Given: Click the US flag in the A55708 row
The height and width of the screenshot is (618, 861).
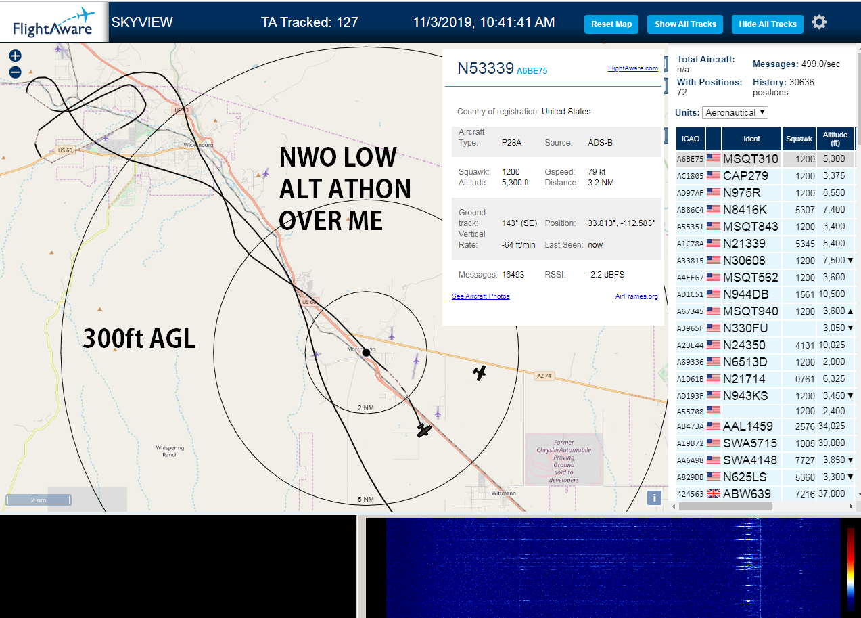Looking at the screenshot, I should coord(714,411).
